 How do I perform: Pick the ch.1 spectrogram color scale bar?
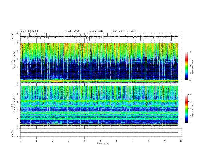186,66
